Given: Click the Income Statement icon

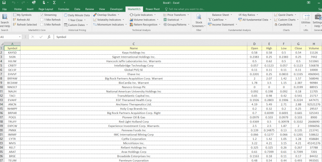Looking at the screenshot, I should tap(210, 25).
